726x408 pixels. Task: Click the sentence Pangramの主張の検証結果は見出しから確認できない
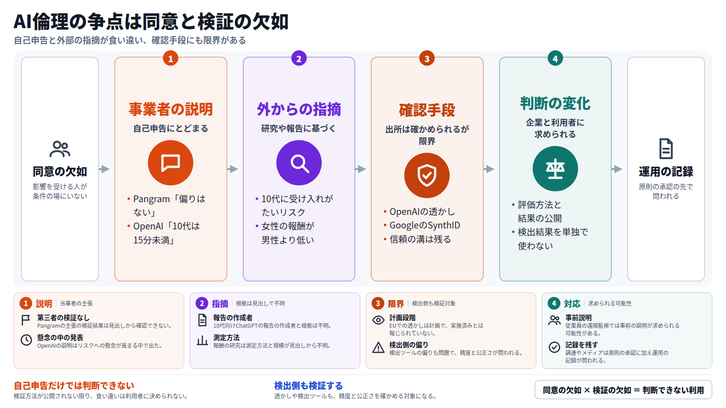pos(105,325)
